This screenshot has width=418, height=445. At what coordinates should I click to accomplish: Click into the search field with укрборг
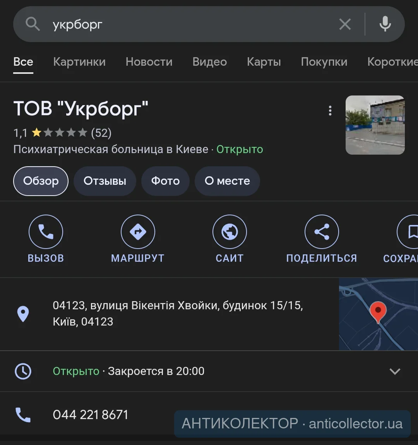188,24
